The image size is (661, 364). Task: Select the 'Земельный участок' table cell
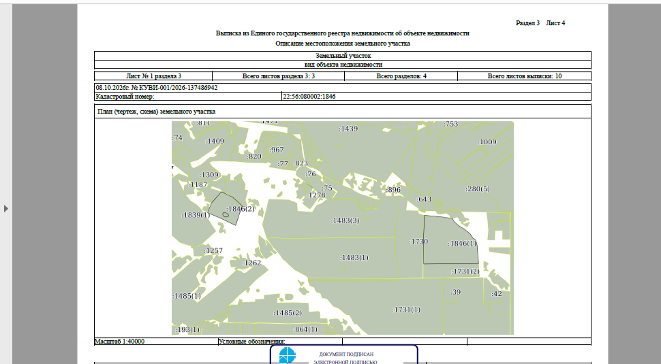343,56
